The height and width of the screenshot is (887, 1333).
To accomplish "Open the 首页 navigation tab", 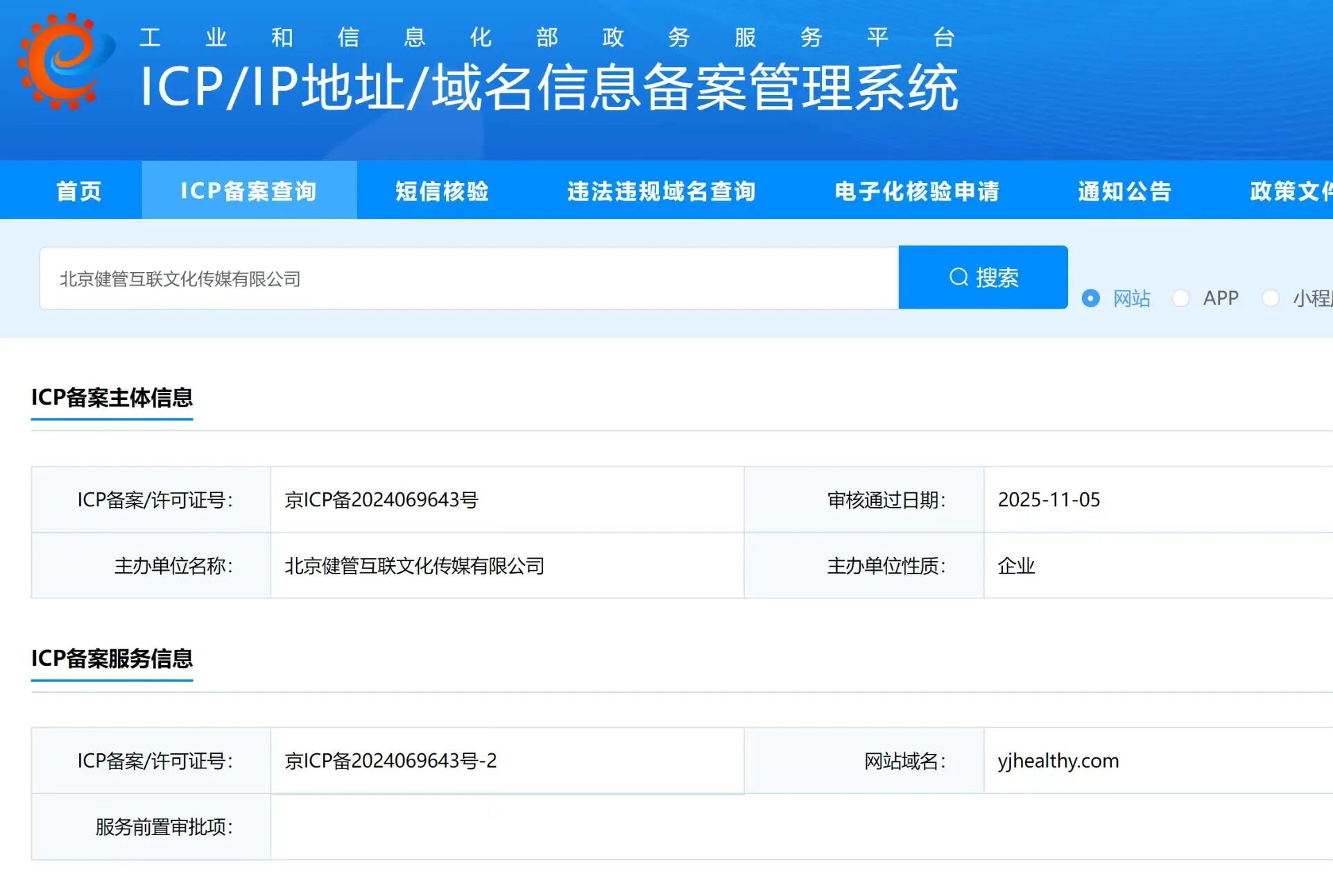I will click(x=78, y=191).
